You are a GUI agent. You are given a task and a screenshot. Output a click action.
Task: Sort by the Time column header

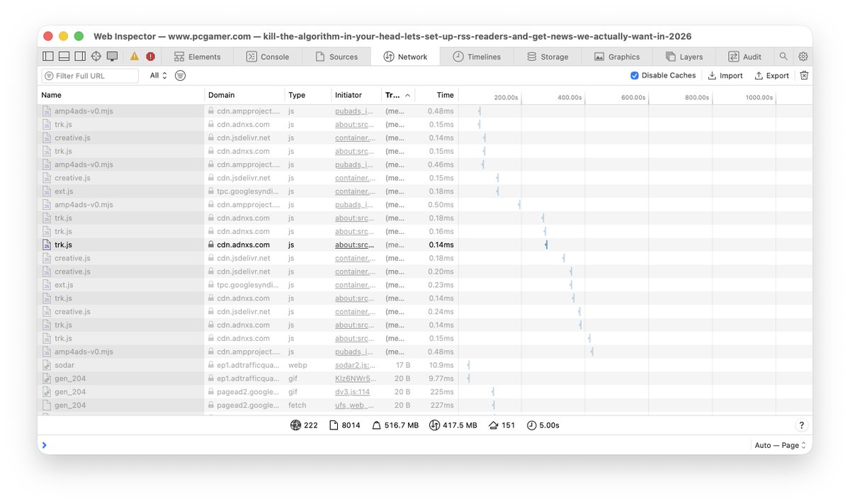click(436, 95)
